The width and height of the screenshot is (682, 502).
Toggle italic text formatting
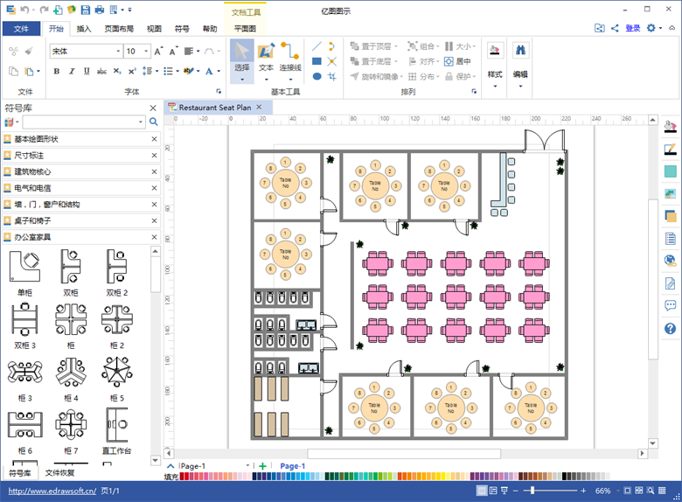click(70, 72)
